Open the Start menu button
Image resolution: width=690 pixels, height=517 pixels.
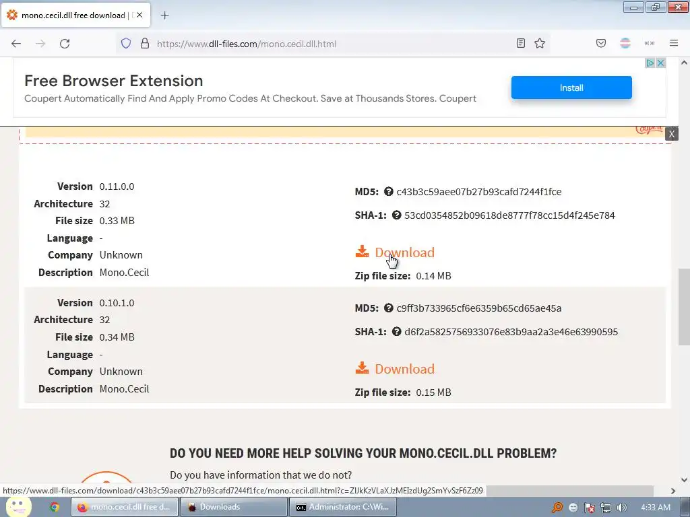pyautogui.click(x=18, y=506)
